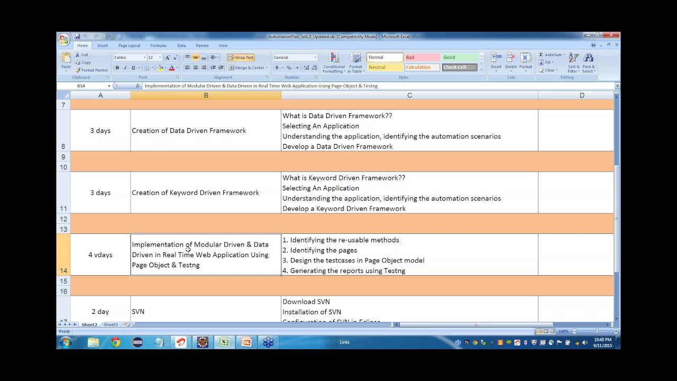
Task: Switch to the Insert ribbon tab
Action: coord(103,46)
